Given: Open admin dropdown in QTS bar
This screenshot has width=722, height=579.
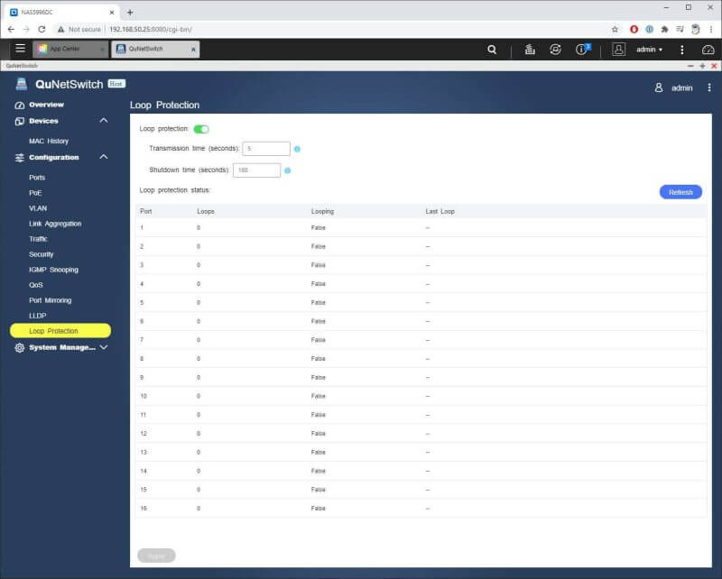Looking at the screenshot, I should coord(649,50).
